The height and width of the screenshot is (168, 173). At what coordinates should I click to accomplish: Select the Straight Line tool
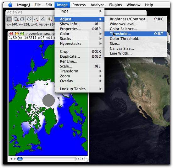(x=36, y=19)
